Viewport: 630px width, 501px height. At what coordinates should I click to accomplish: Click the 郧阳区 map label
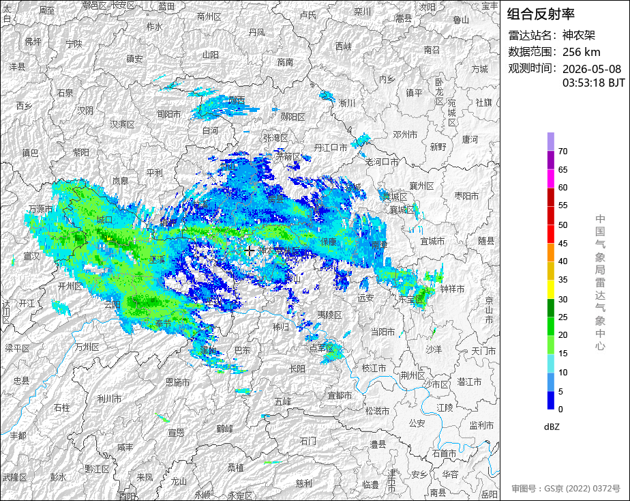click(x=292, y=117)
